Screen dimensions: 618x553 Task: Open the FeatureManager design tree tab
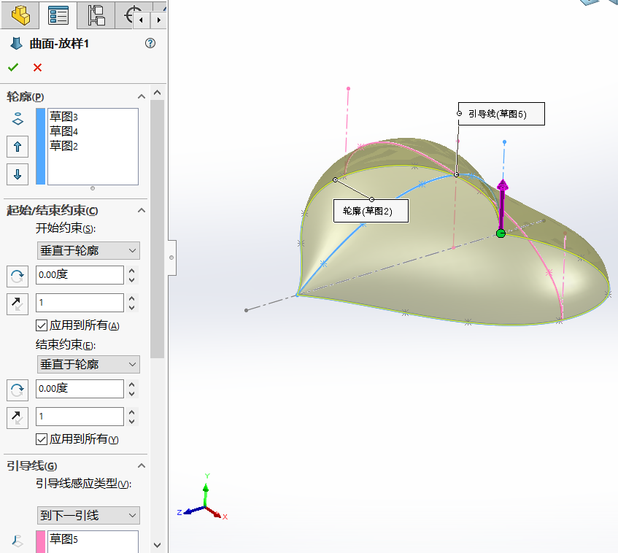[20, 15]
